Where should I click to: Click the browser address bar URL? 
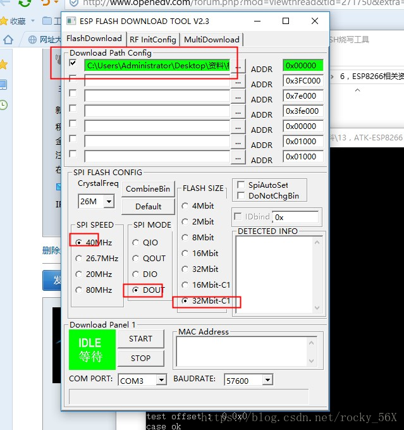243,3
